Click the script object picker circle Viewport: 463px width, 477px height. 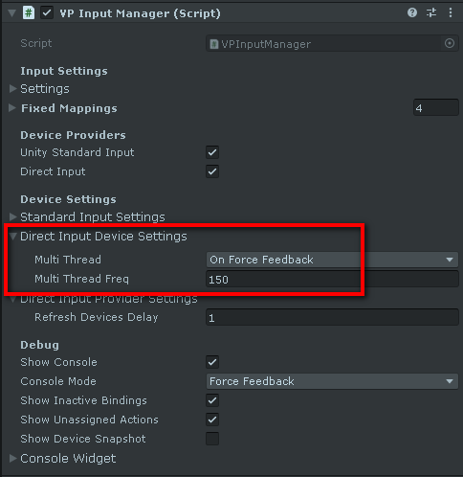pyautogui.click(x=450, y=43)
